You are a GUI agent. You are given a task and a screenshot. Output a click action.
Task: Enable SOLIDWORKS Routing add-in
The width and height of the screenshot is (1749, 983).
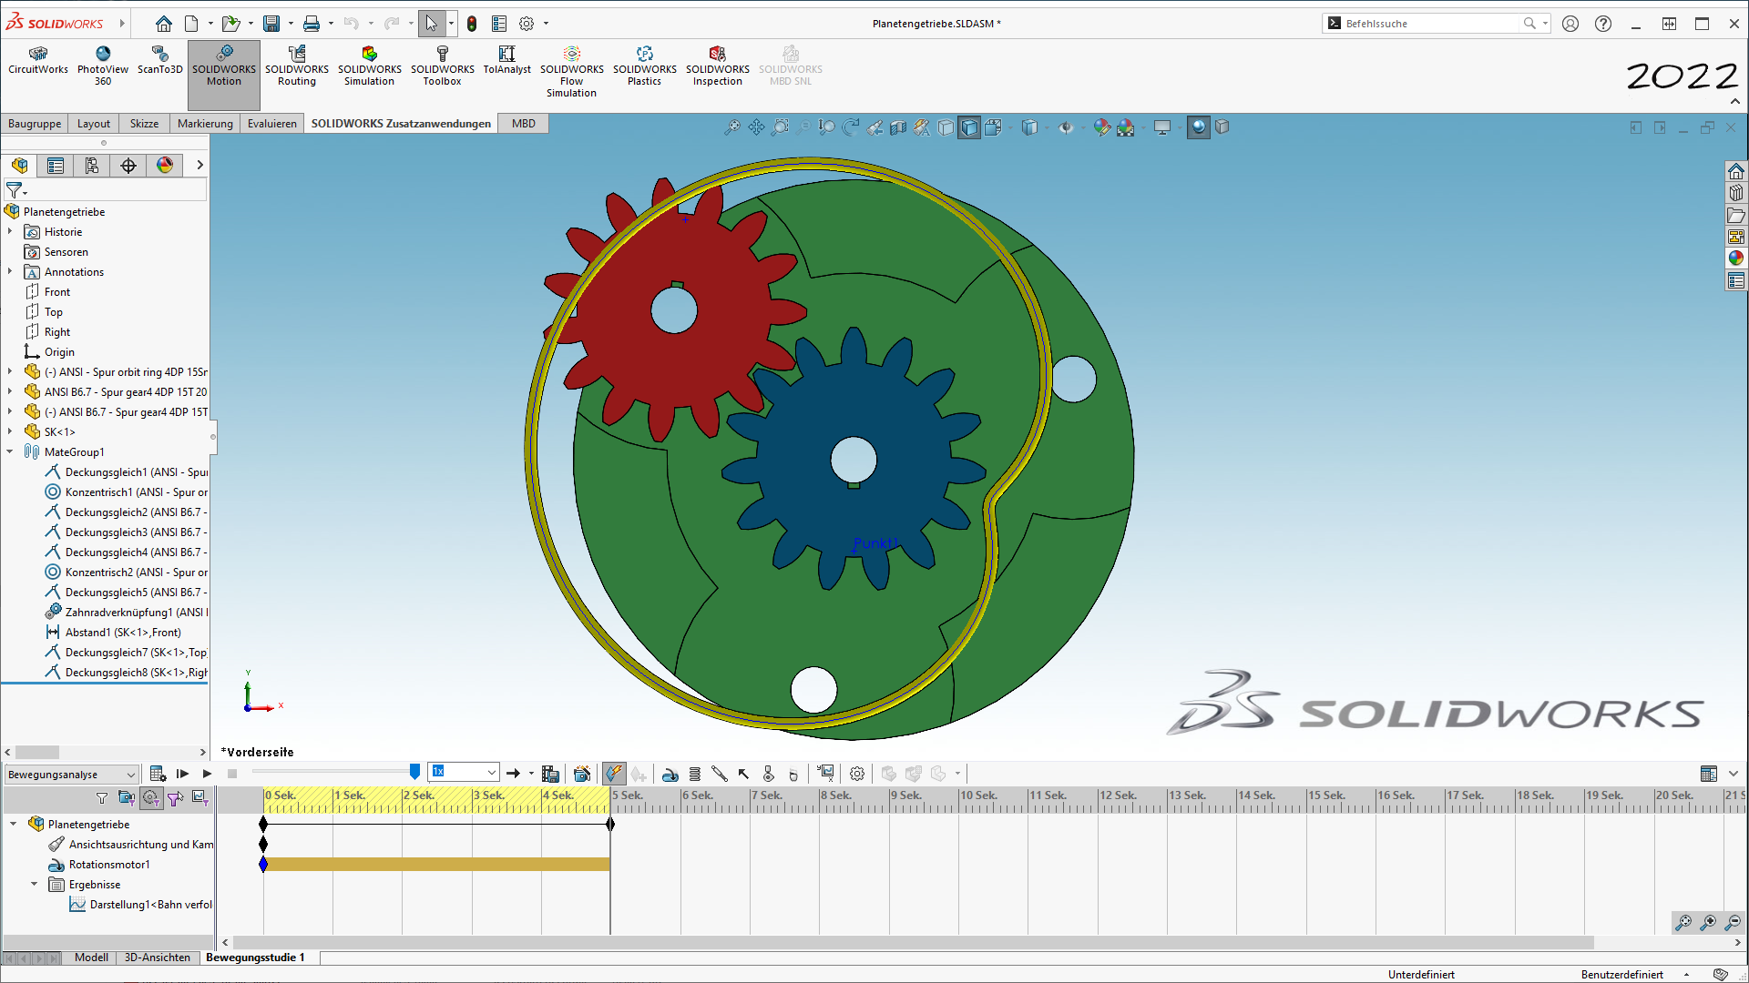click(297, 66)
